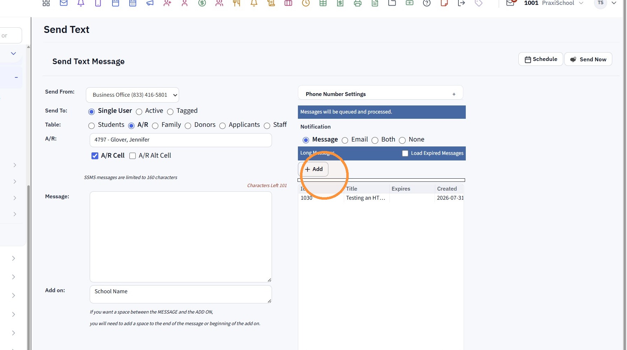Image resolution: width=627 pixels, height=350 pixels.
Task: Choose the Family table radio
Action: coord(155,126)
